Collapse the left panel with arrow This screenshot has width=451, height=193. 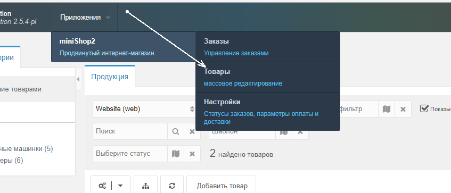click(78, 79)
